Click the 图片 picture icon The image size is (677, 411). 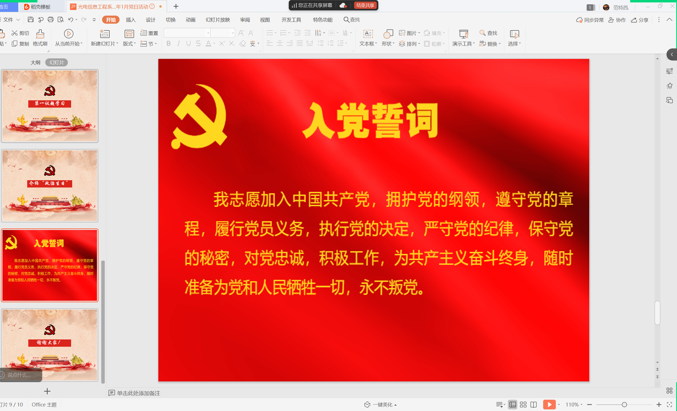[402, 33]
